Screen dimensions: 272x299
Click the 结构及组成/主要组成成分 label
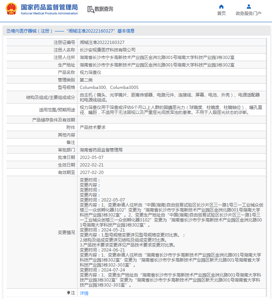coord(51,98)
